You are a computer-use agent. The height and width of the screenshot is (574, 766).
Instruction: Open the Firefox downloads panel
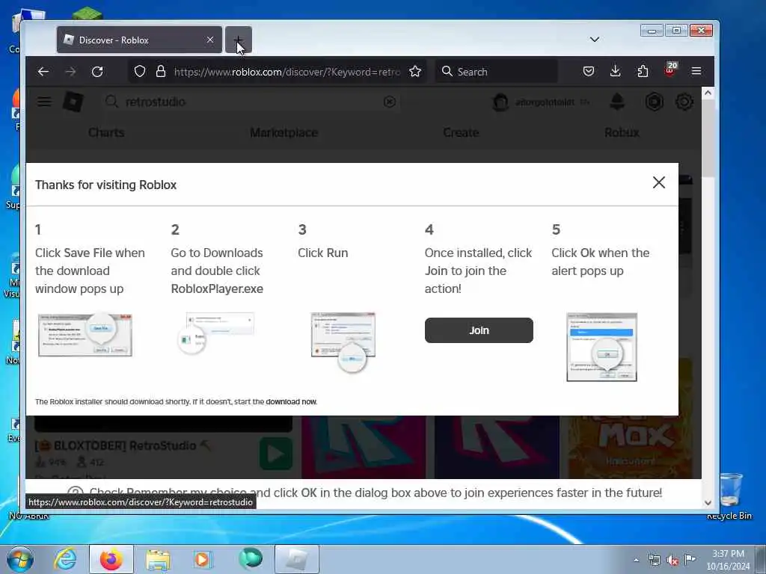coord(616,72)
